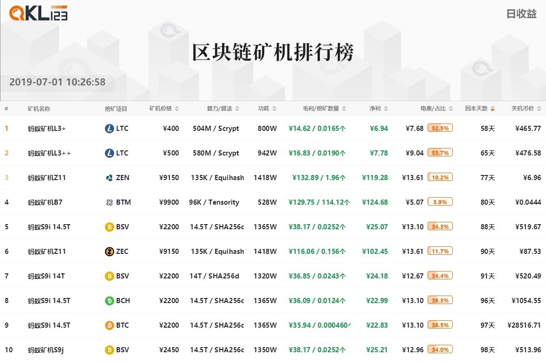Click the 矿机名称 column header
The width and height of the screenshot is (546, 362).
point(39,109)
